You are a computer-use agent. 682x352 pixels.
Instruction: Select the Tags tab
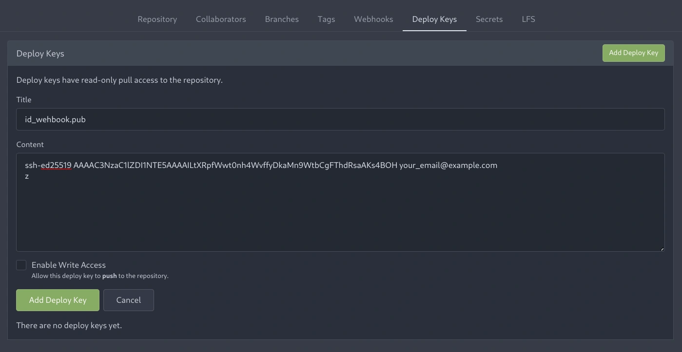coord(326,19)
